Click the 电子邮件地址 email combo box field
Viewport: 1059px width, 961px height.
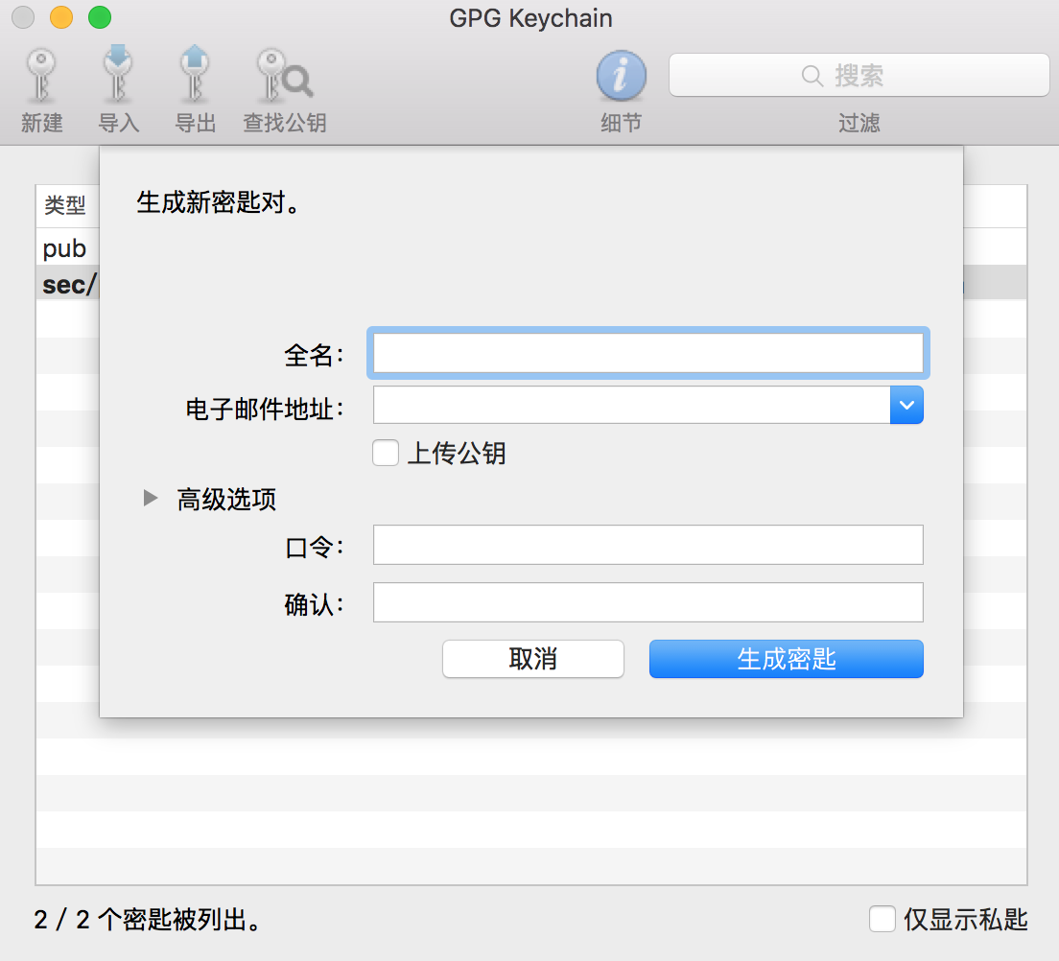[x=631, y=405]
